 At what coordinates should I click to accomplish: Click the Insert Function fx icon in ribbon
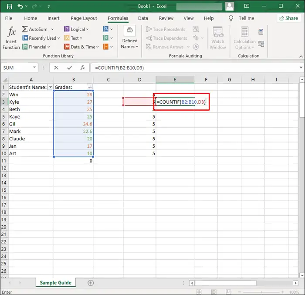pos(11,31)
